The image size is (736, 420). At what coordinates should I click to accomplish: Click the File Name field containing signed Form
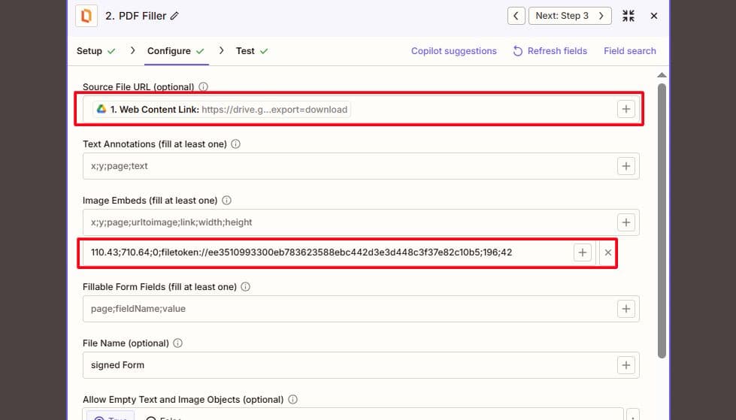pyautogui.click(x=346, y=365)
